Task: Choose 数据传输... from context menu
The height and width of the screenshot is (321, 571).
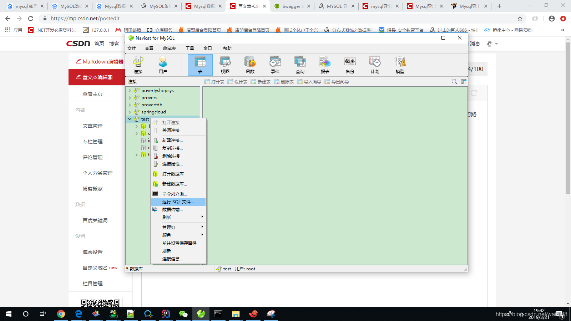Action: pos(178,210)
